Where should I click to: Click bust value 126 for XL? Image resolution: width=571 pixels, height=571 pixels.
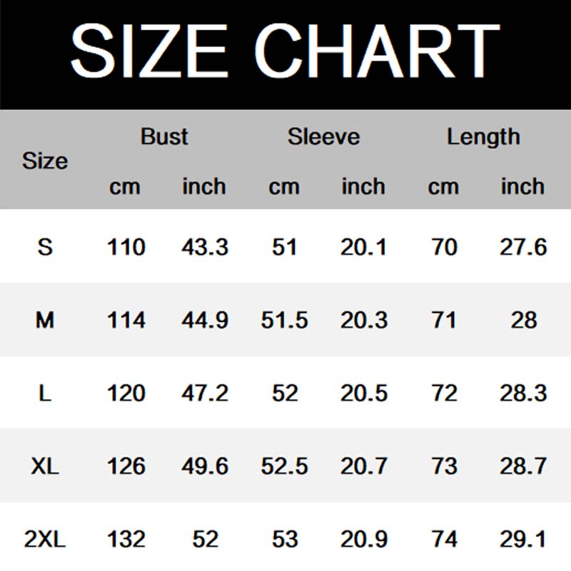pos(126,467)
